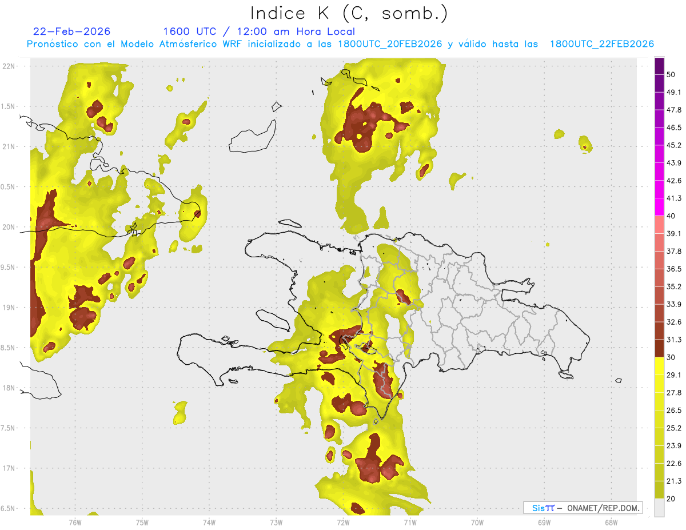Click the '75W' longitude label

pos(142,522)
